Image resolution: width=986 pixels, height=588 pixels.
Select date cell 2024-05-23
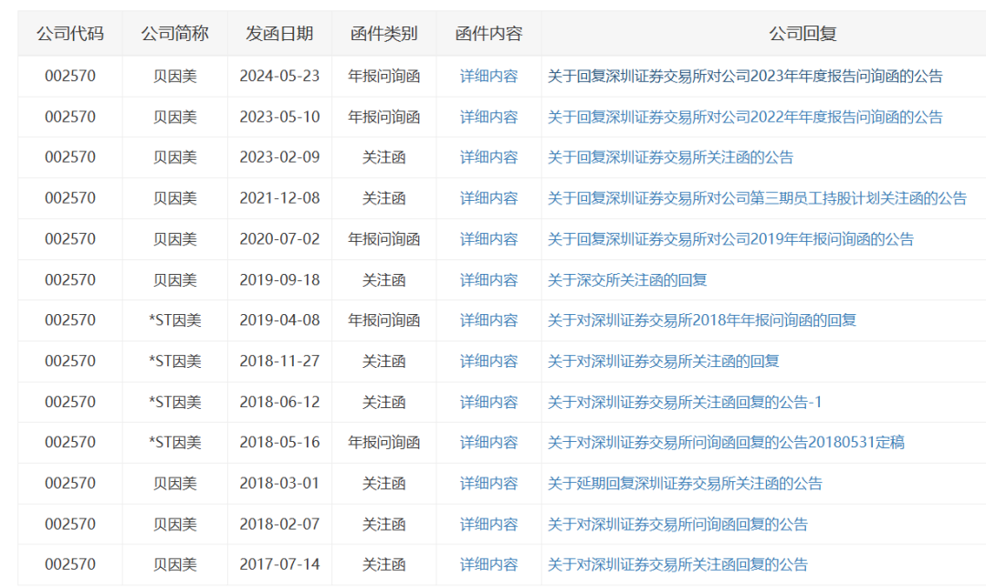279,76
